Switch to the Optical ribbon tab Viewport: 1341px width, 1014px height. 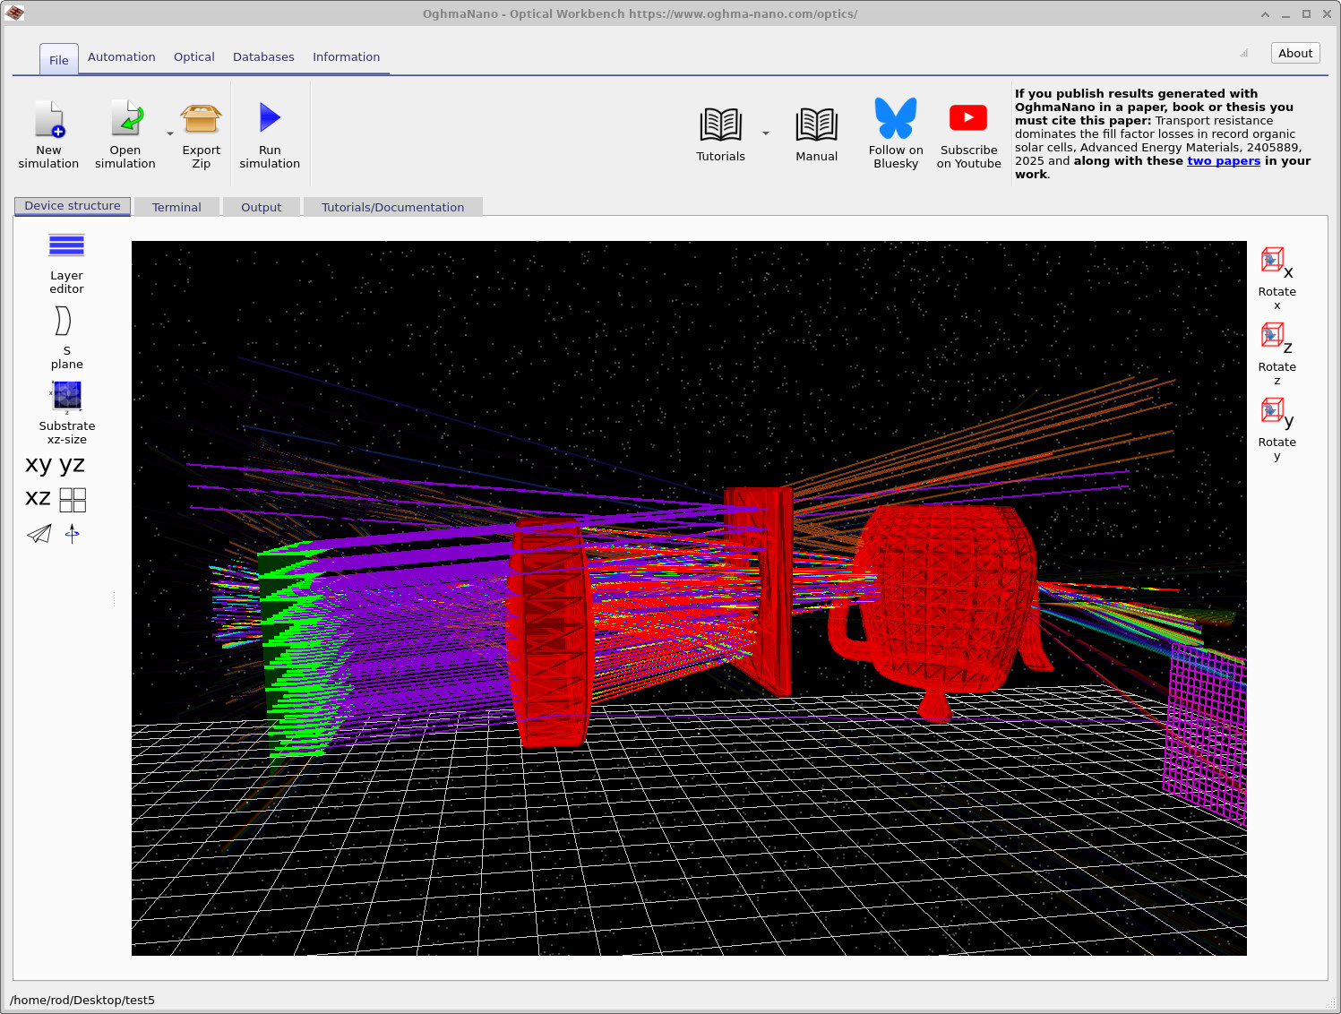[193, 56]
